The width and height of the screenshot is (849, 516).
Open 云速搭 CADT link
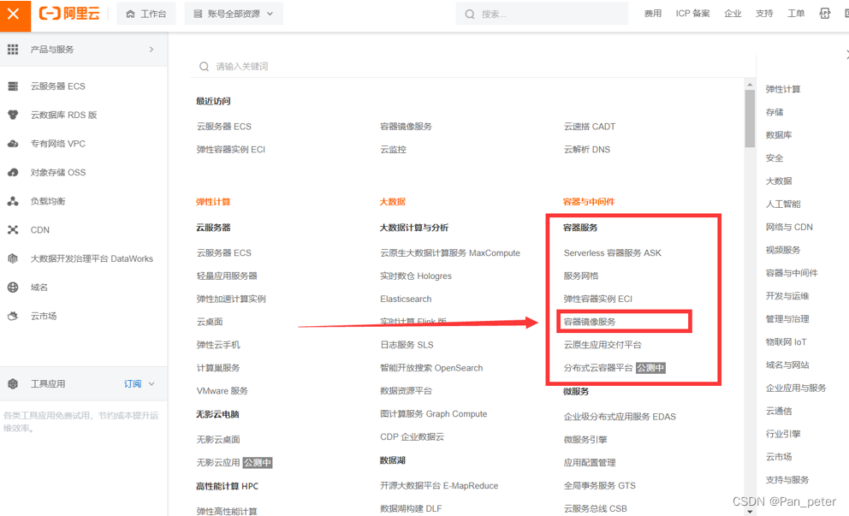(x=589, y=126)
